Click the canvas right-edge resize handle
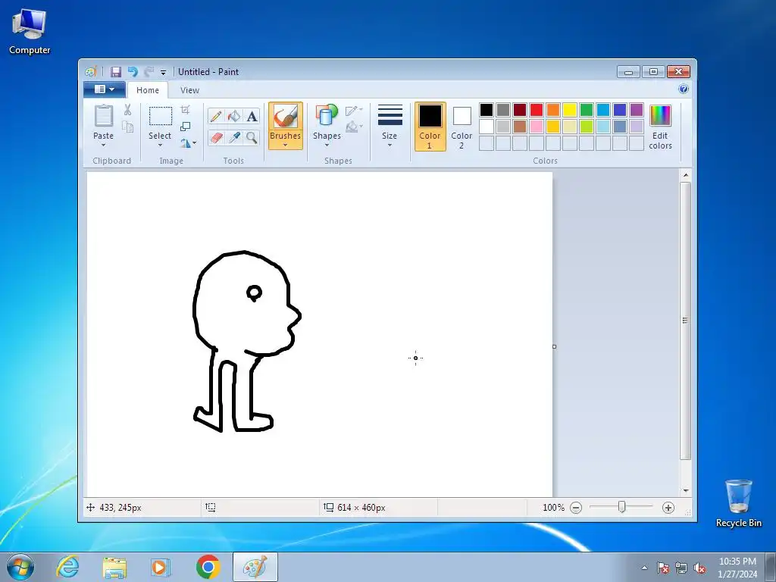The image size is (776, 582). [554, 346]
